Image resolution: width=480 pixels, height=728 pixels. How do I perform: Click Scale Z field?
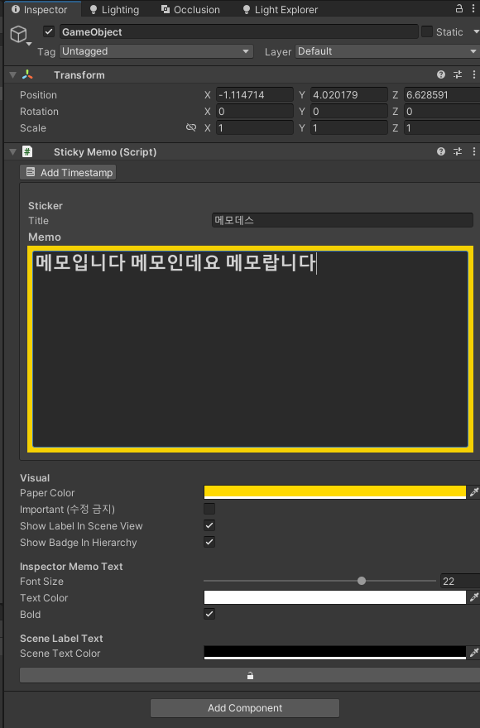coord(442,127)
